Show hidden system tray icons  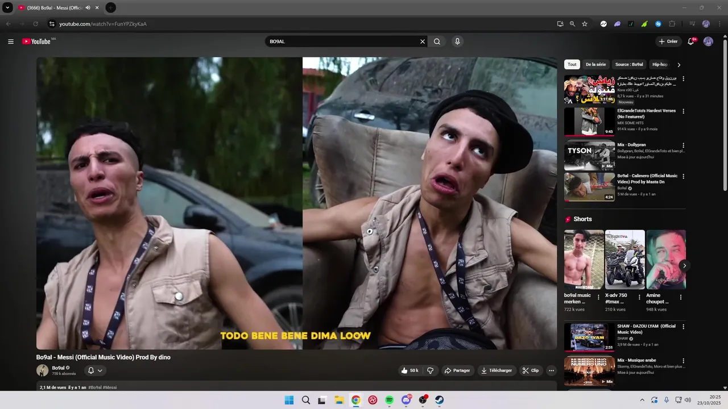[x=642, y=400]
